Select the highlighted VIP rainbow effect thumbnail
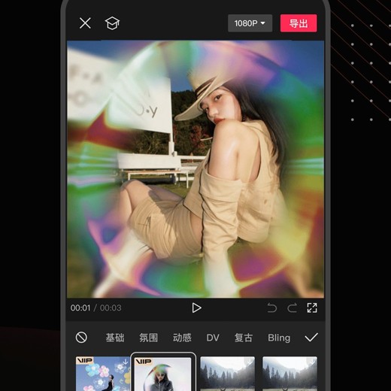This screenshot has width=391, height=391. (163, 374)
